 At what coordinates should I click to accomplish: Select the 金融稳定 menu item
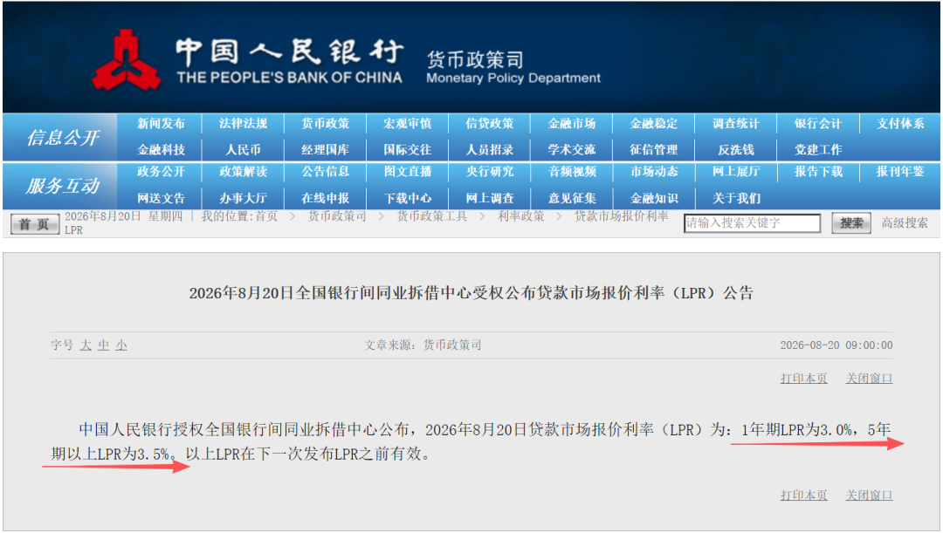654,124
